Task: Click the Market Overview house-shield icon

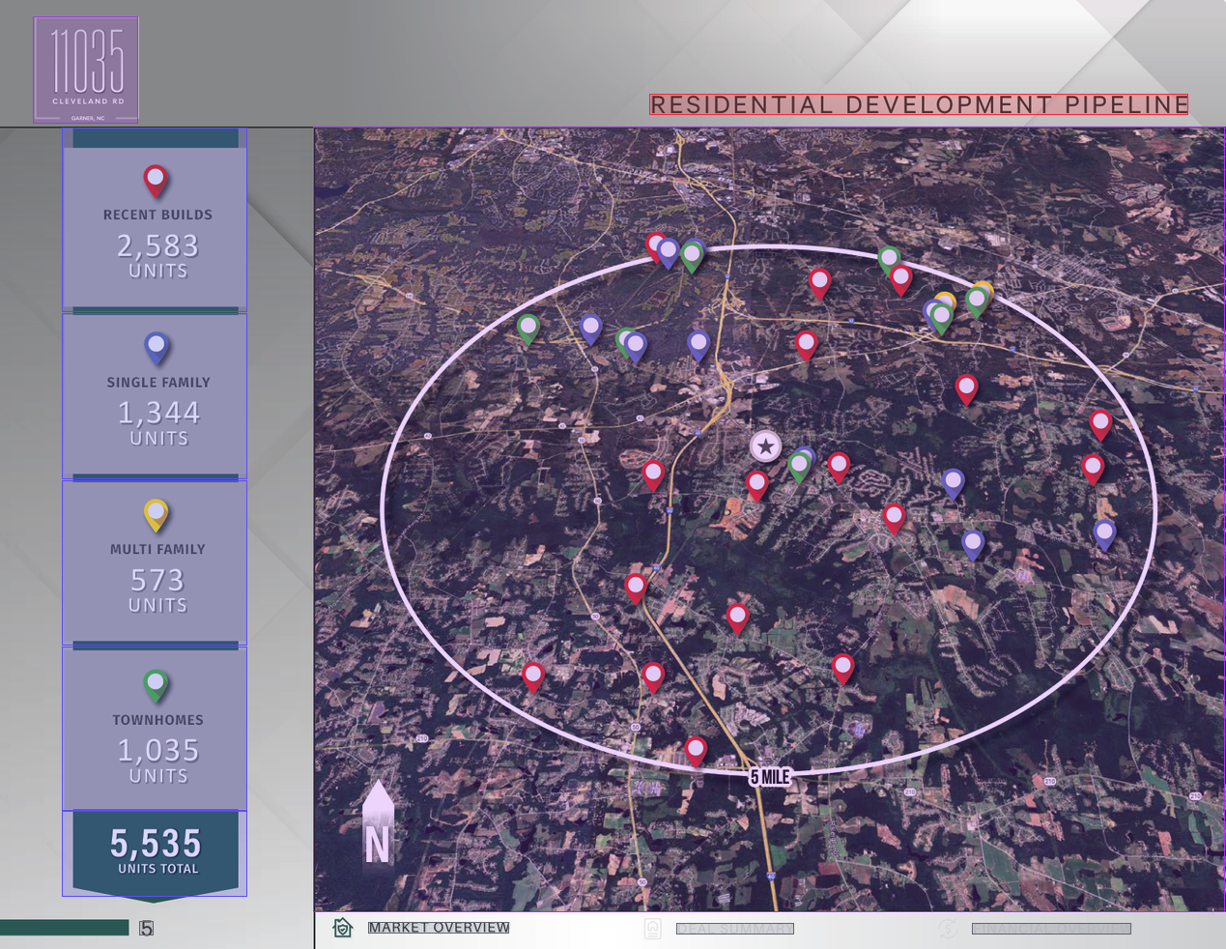Action: pyautogui.click(x=343, y=928)
